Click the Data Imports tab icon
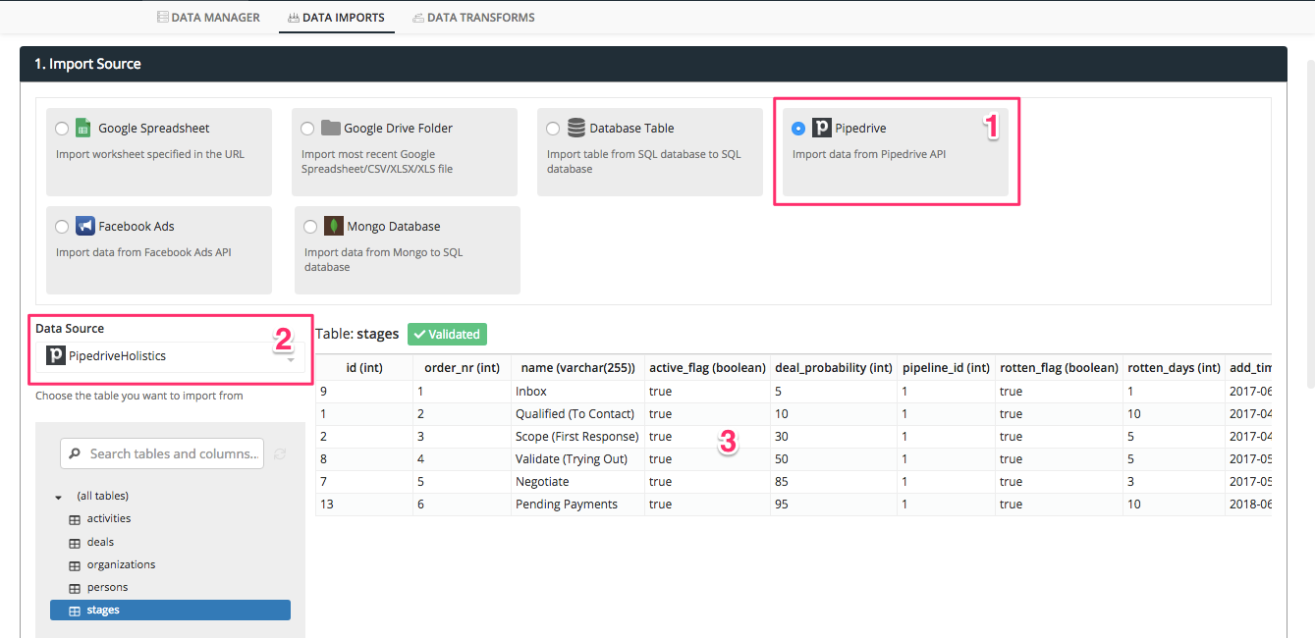Screen dimensions: 1315x638 tap(293, 18)
